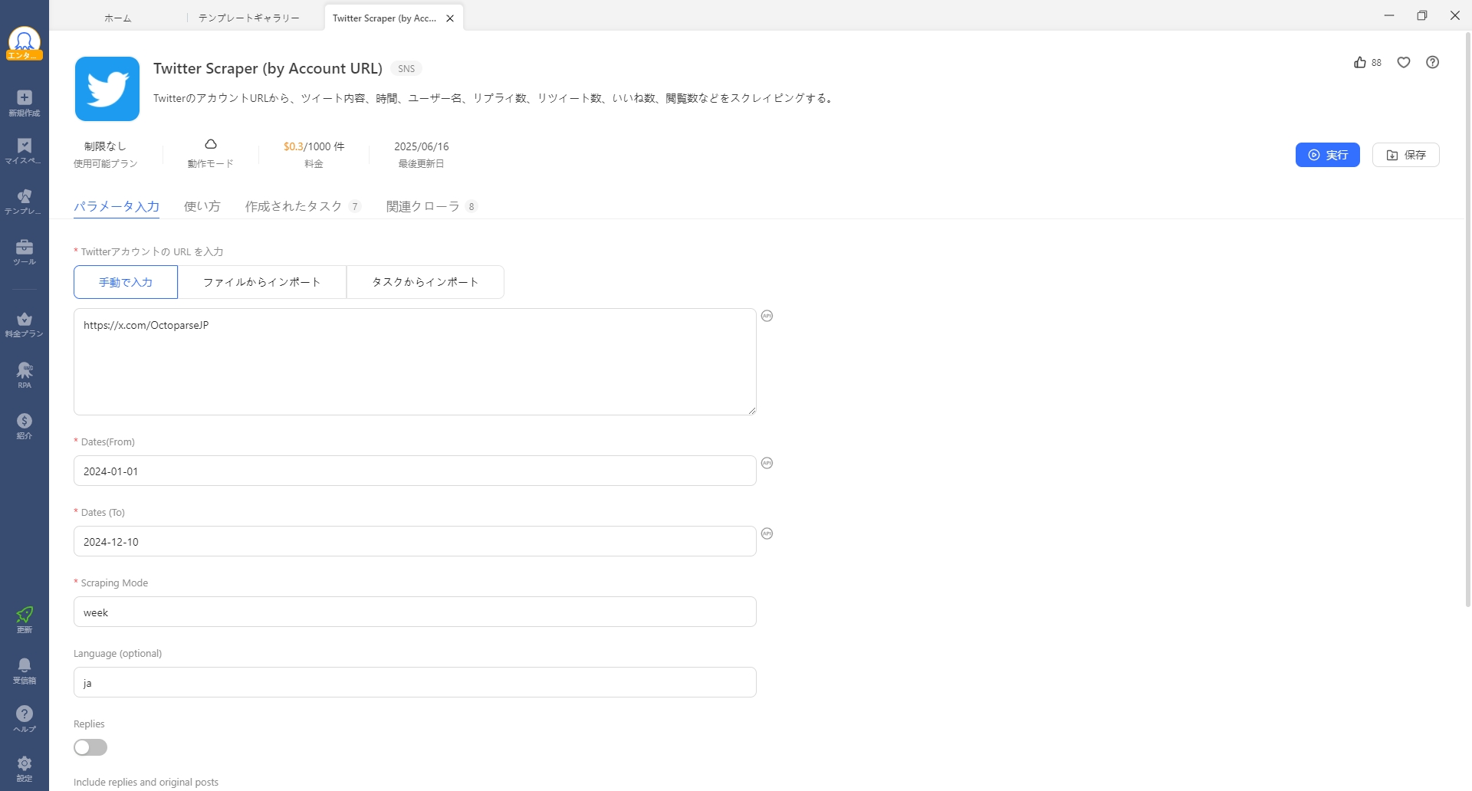
Task: Open マイスペース in the sidebar
Action: [25, 152]
